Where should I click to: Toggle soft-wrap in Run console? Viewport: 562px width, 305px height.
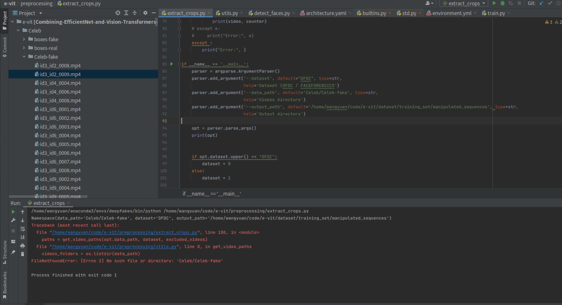(x=23, y=229)
